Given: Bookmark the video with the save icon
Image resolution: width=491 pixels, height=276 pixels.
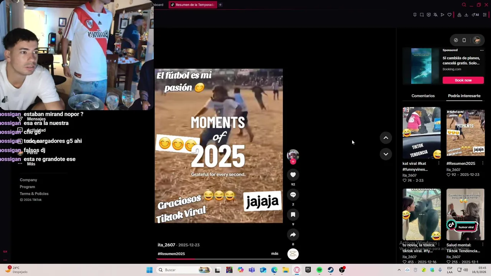Looking at the screenshot, I should (x=293, y=215).
